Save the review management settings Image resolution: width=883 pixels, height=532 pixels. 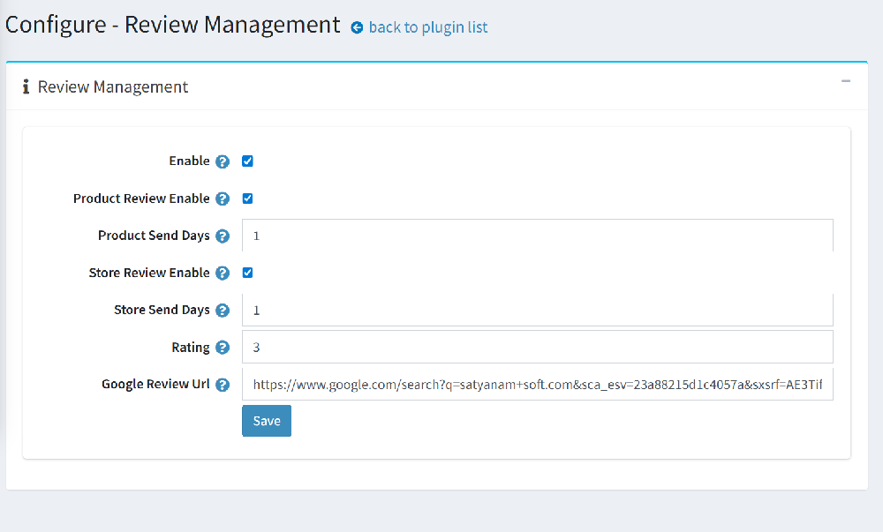click(x=267, y=421)
